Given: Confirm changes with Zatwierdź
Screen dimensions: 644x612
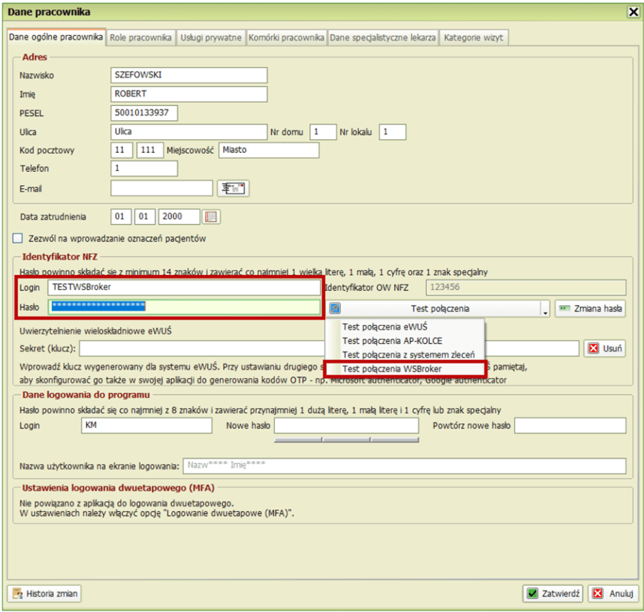Looking at the screenshot, I should [554, 594].
